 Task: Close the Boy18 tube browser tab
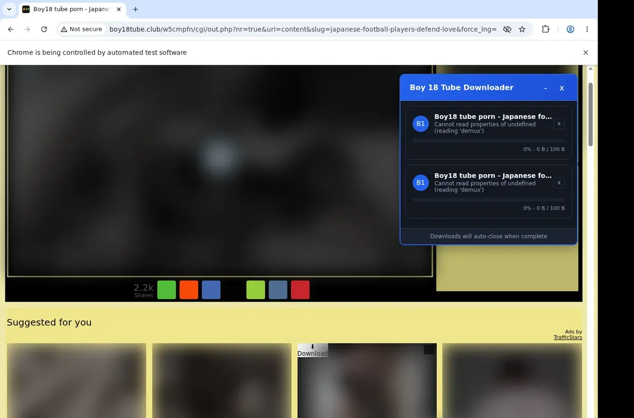coord(118,9)
